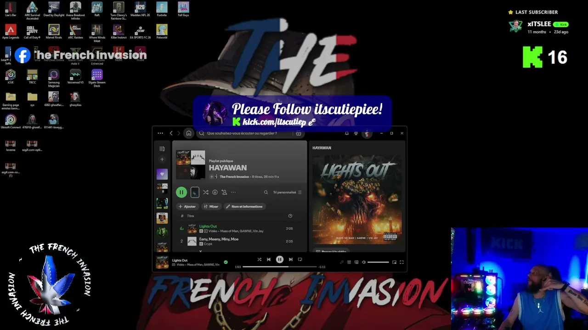This screenshot has width=588, height=330.
Task: Go to the Spotify Home screen
Action: click(188, 133)
